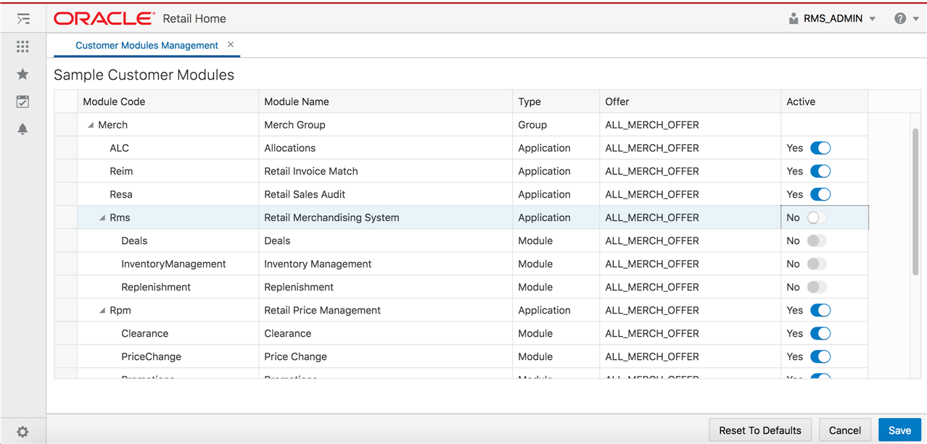Click Reset To Defaults button
This screenshot has width=927, height=444.
(760, 430)
